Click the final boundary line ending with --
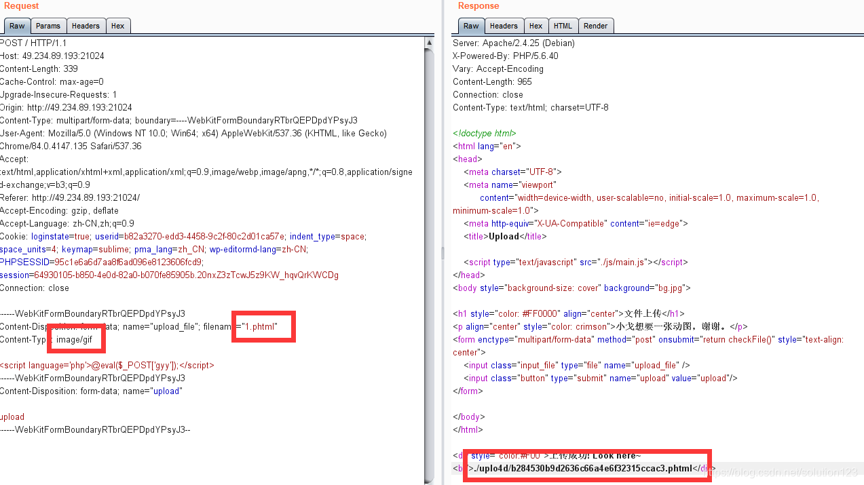This screenshot has height=485, width=864. click(x=95, y=429)
